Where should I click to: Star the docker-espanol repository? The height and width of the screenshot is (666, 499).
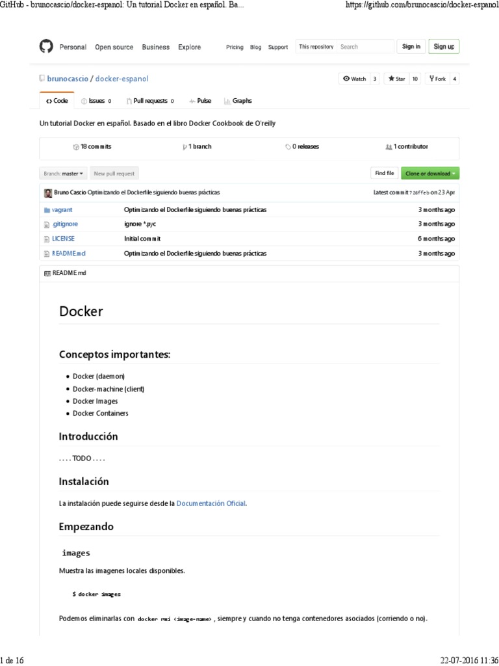(397, 79)
